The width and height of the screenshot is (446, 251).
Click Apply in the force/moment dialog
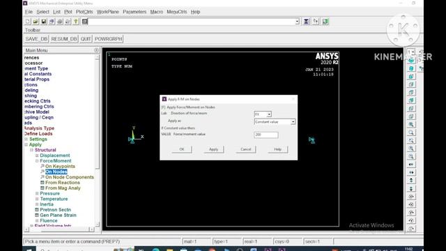pyautogui.click(x=214, y=149)
